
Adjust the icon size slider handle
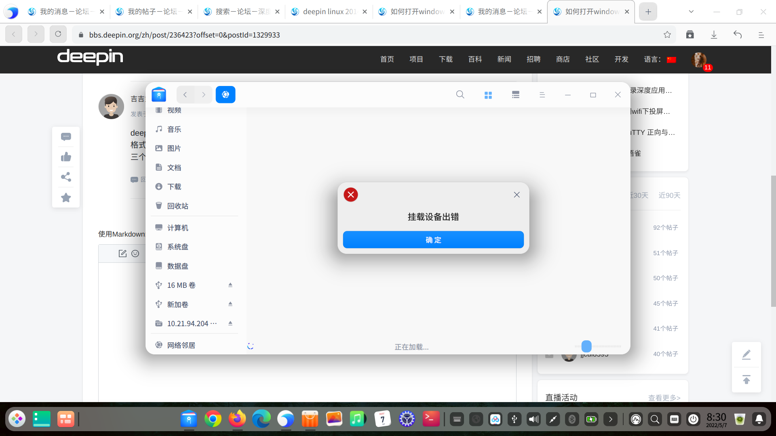click(586, 346)
